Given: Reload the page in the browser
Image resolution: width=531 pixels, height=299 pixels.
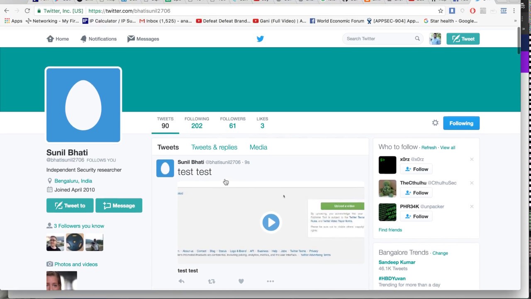Looking at the screenshot, I should 27,11.
